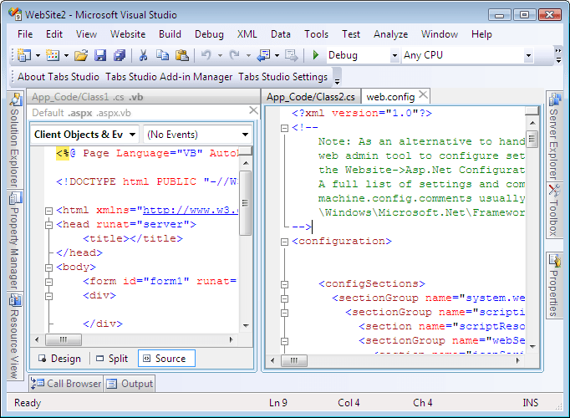570x418 pixels.
Task: Collapse the <configSections> node
Action: pyautogui.click(x=285, y=284)
